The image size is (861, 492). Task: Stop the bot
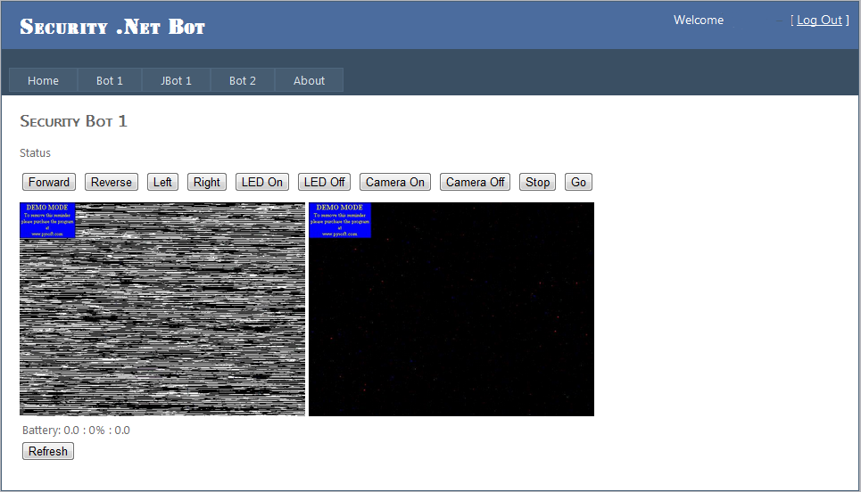click(537, 183)
